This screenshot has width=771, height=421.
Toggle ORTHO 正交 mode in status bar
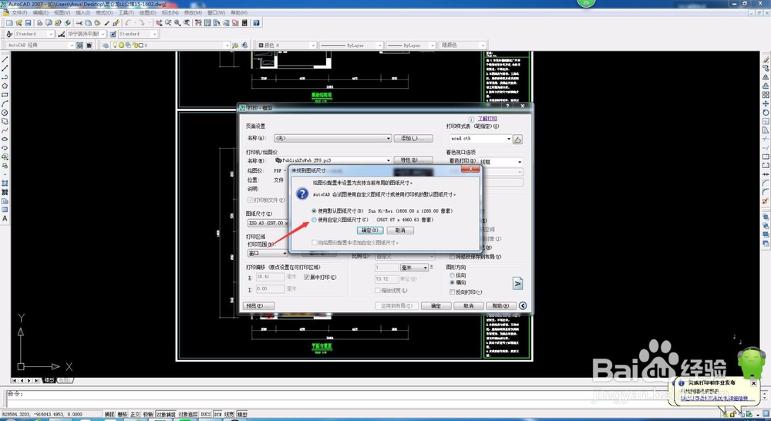tap(135, 415)
